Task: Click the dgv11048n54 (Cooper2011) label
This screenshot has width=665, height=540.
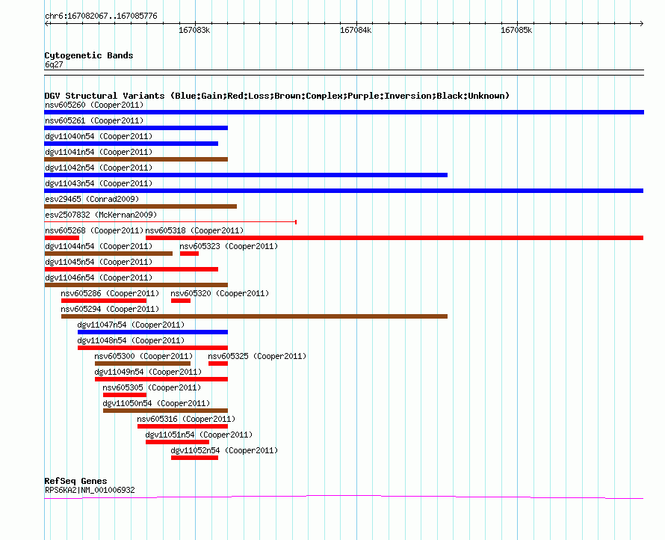Action: pyautogui.click(x=131, y=340)
